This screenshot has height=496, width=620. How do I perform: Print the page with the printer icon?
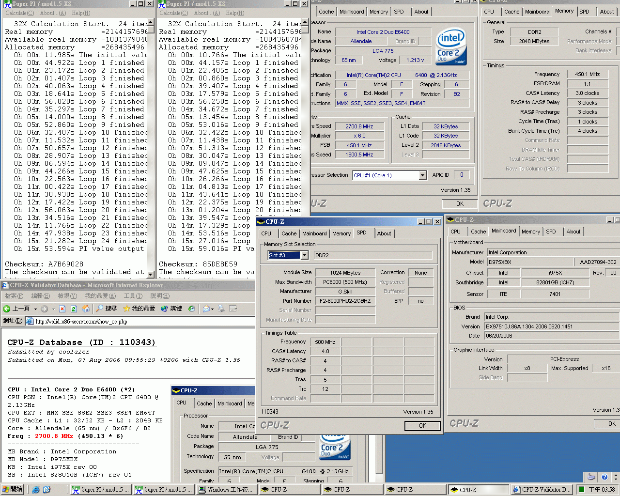(221, 309)
